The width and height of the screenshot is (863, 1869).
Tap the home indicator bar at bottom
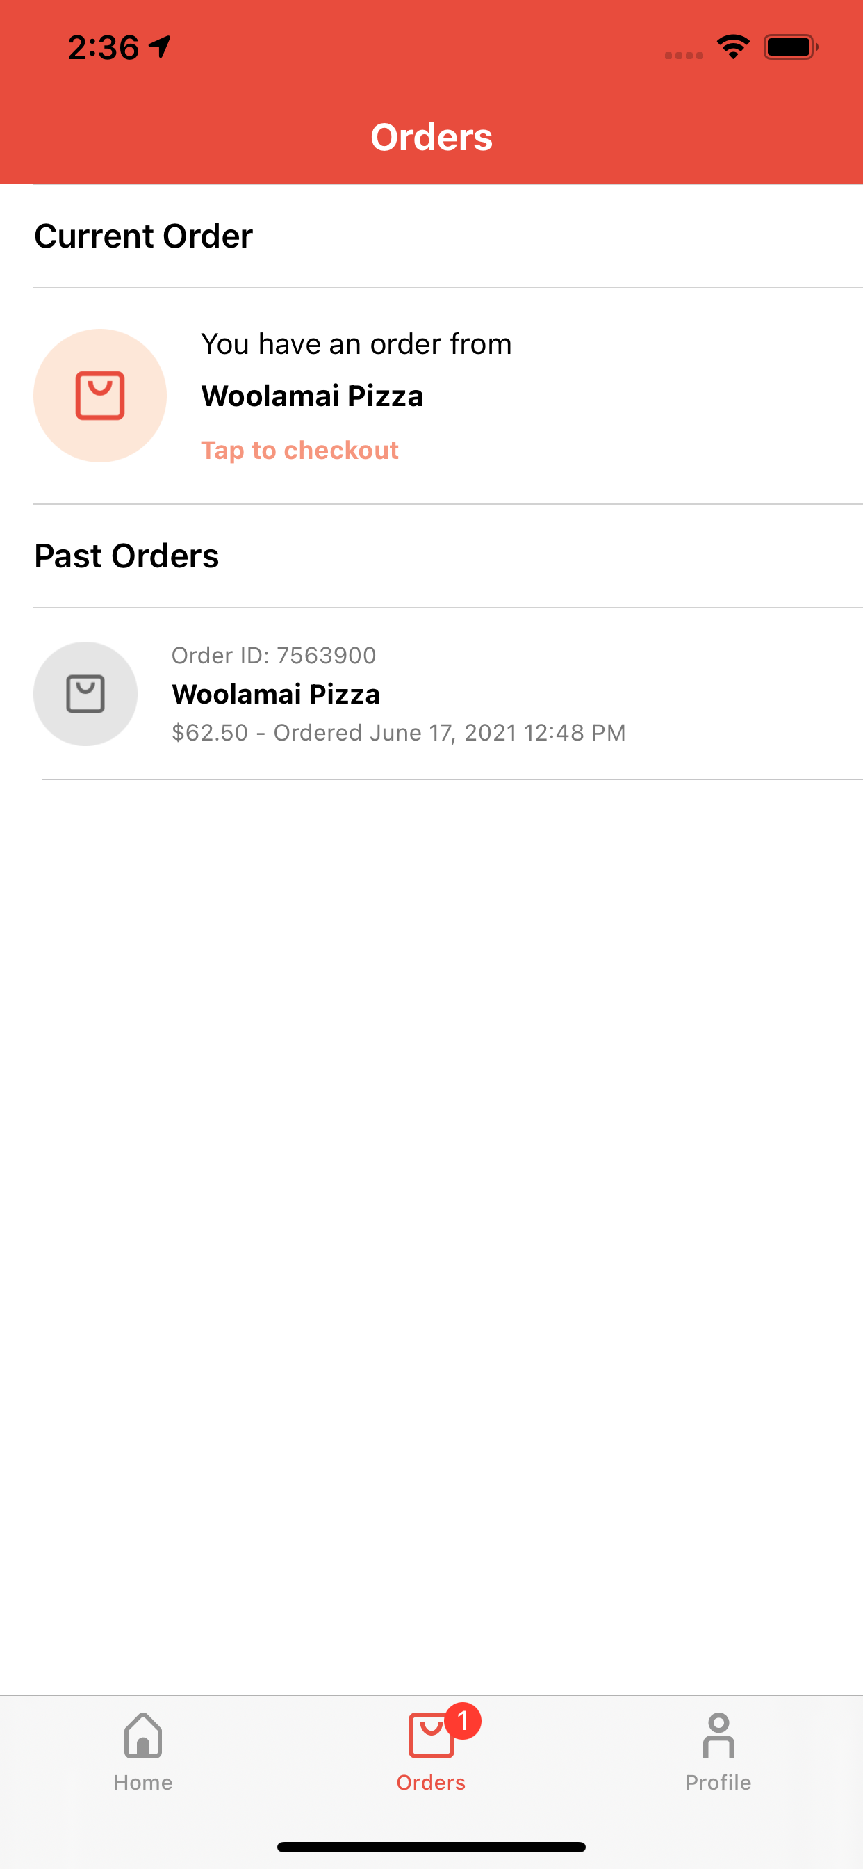(x=431, y=1847)
